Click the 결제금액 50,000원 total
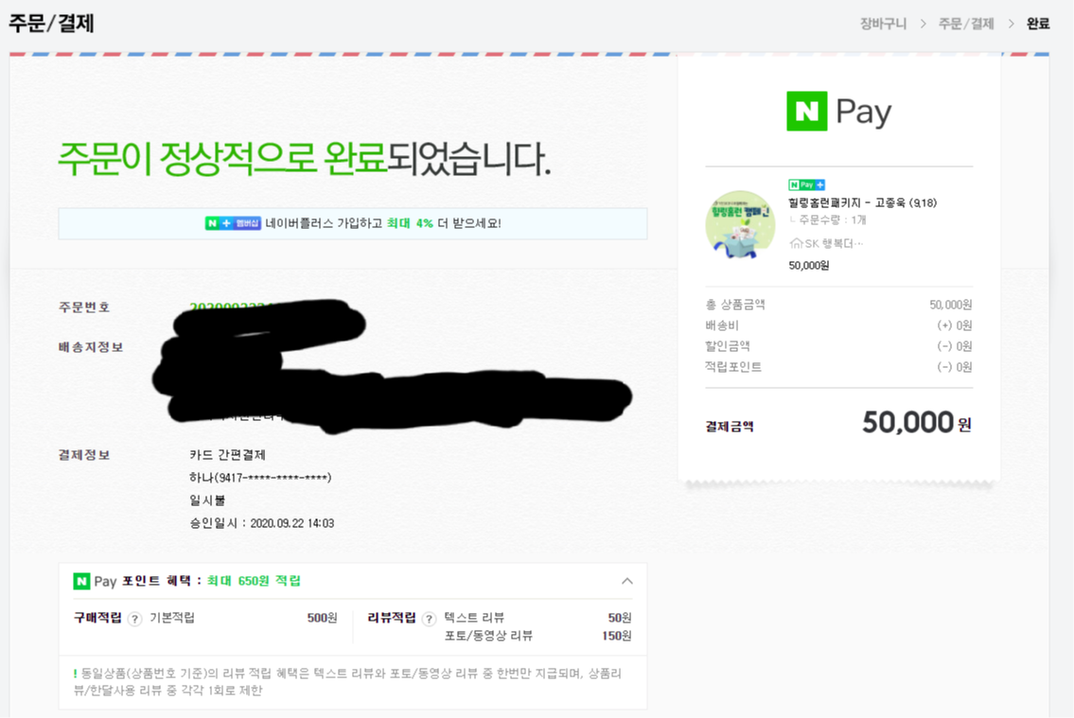1074x718 pixels. pos(839,423)
